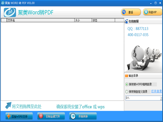Click the 添加WORD文件 button
This screenshot has width=163, height=122.
click(19, 116)
